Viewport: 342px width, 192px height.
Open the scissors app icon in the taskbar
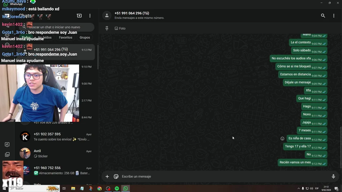91,189
